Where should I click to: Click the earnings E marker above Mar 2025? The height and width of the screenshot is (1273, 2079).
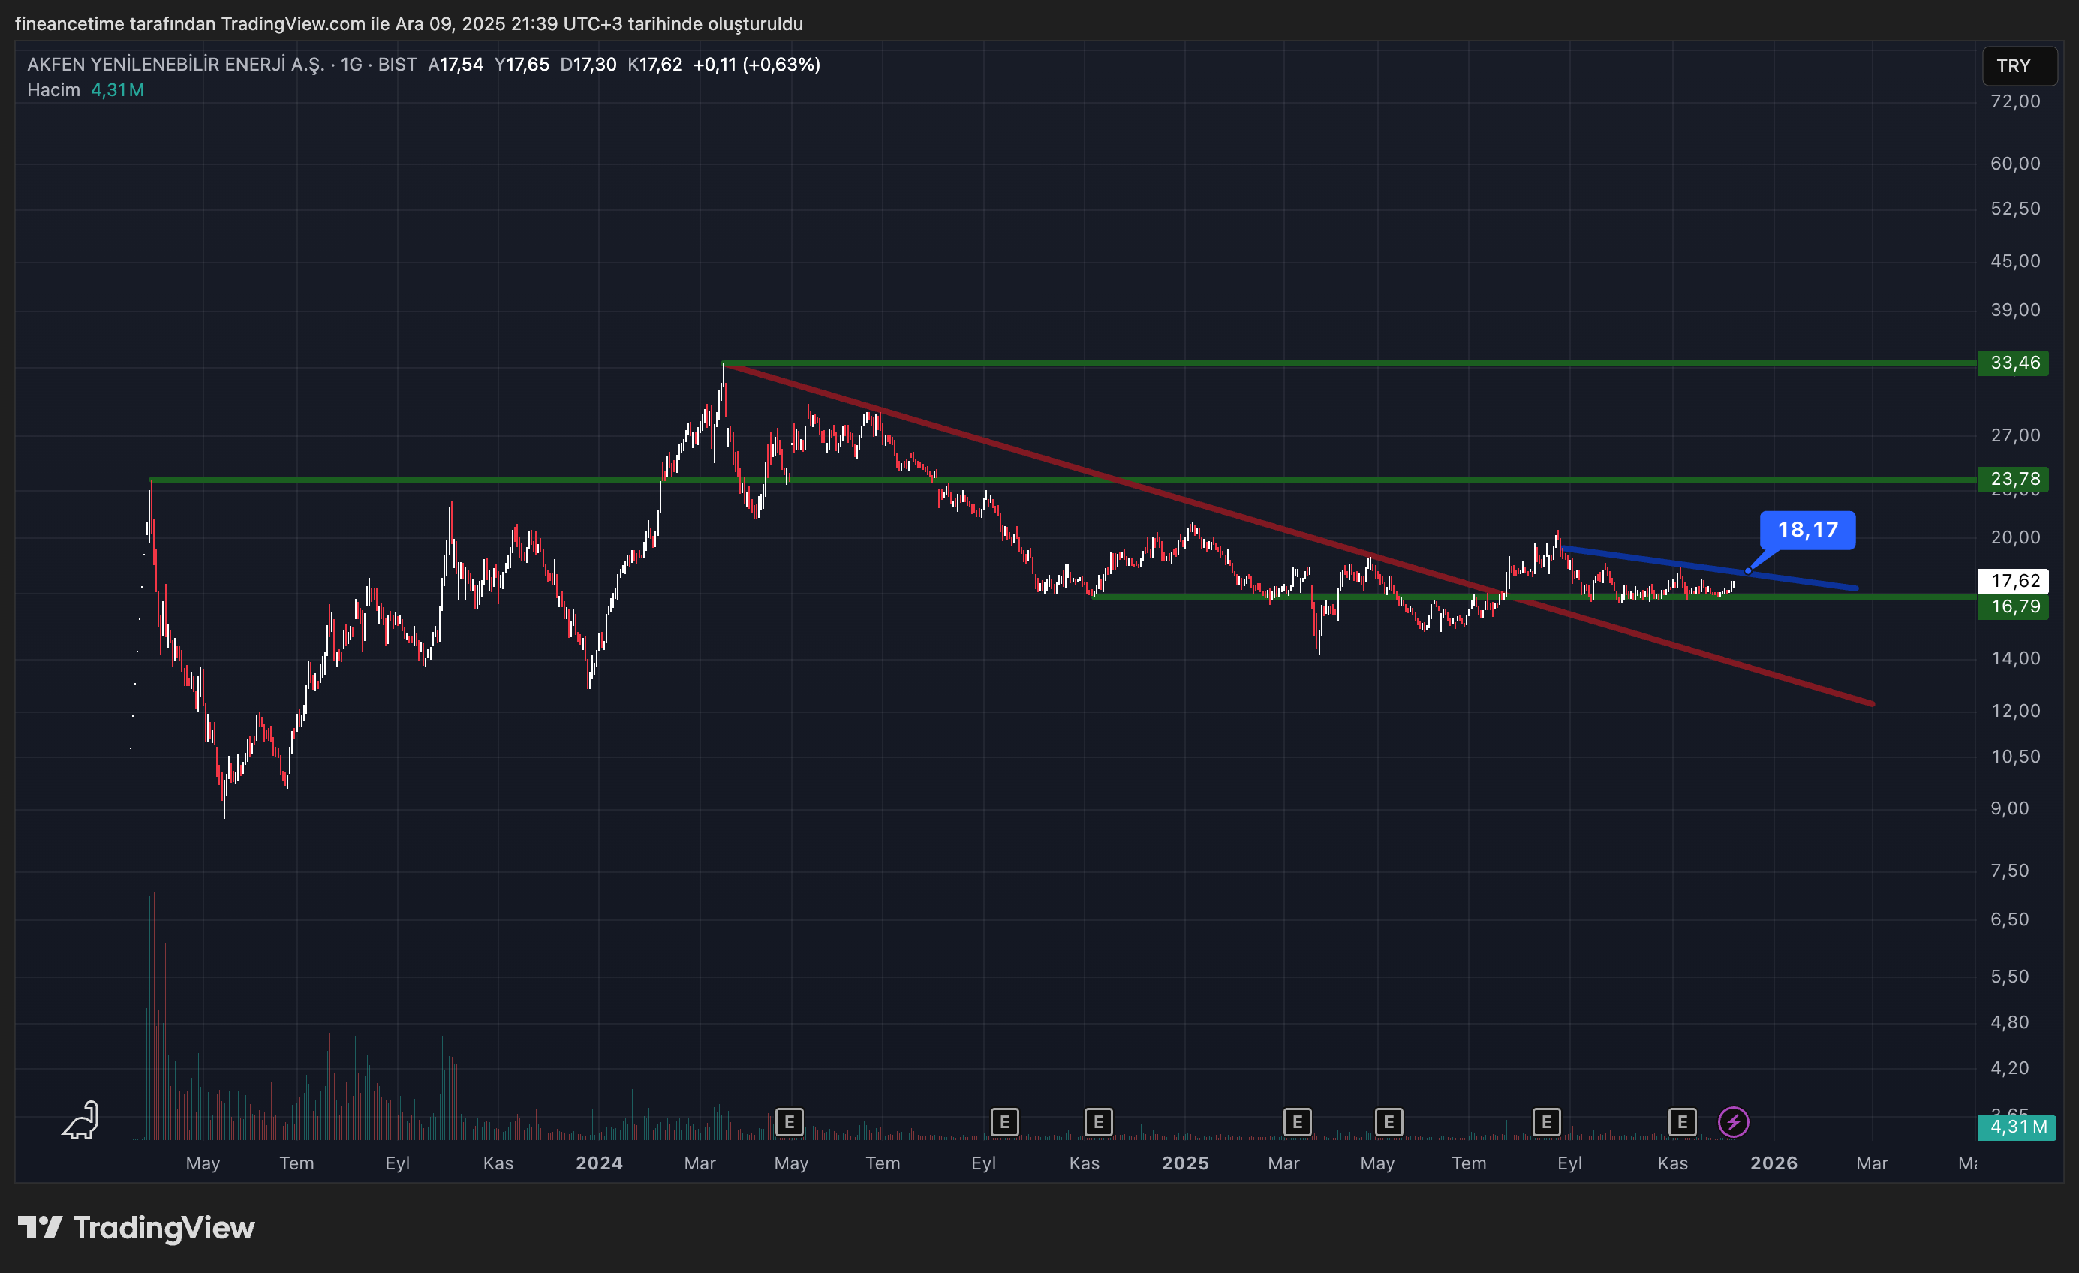pos(1297,1122)
